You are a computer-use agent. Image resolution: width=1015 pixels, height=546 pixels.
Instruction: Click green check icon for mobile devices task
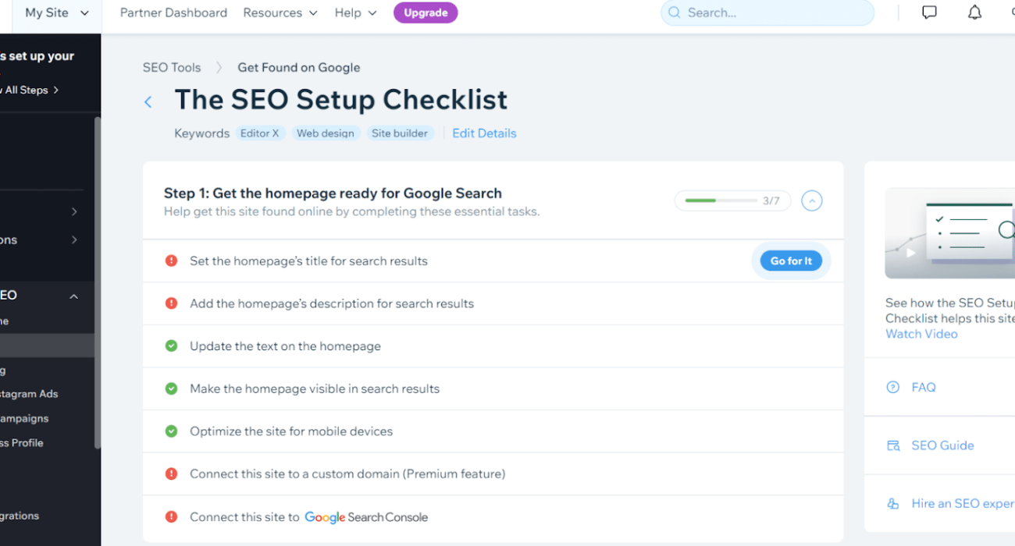tap(172, 431)
